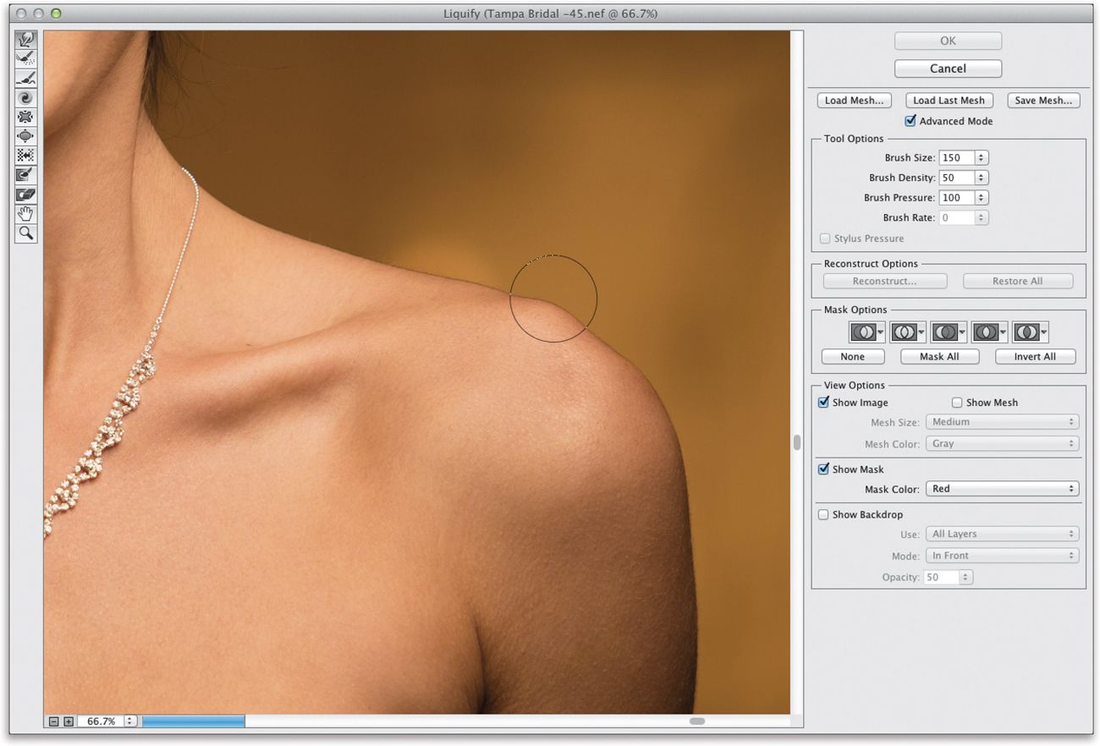Screen dimensions: 1100x746
Task: Select the Smooth tool
Action: [26, 79]
